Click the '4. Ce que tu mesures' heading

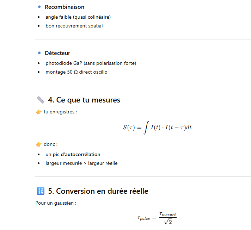pyautogui.click(x=84, y=100)
